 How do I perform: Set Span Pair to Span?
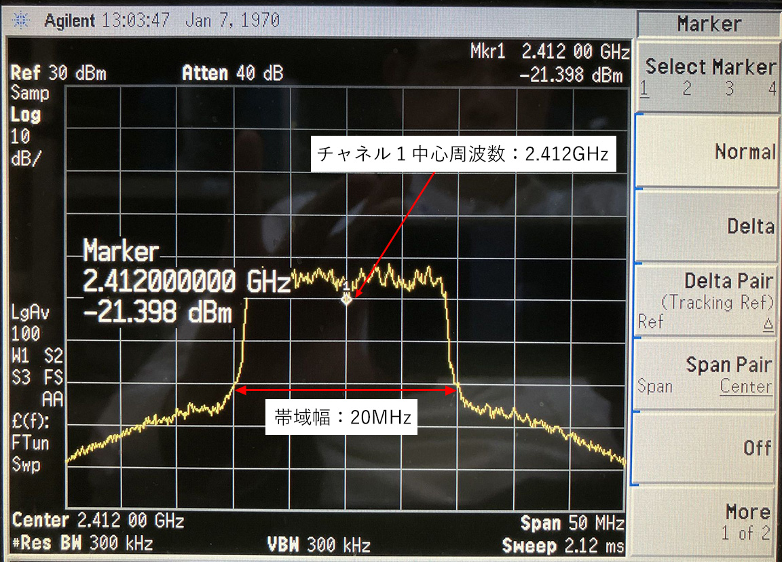(x=655, y=387)
